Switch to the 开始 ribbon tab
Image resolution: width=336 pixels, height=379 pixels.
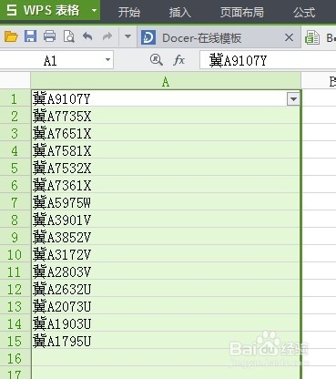click(129, 12)
